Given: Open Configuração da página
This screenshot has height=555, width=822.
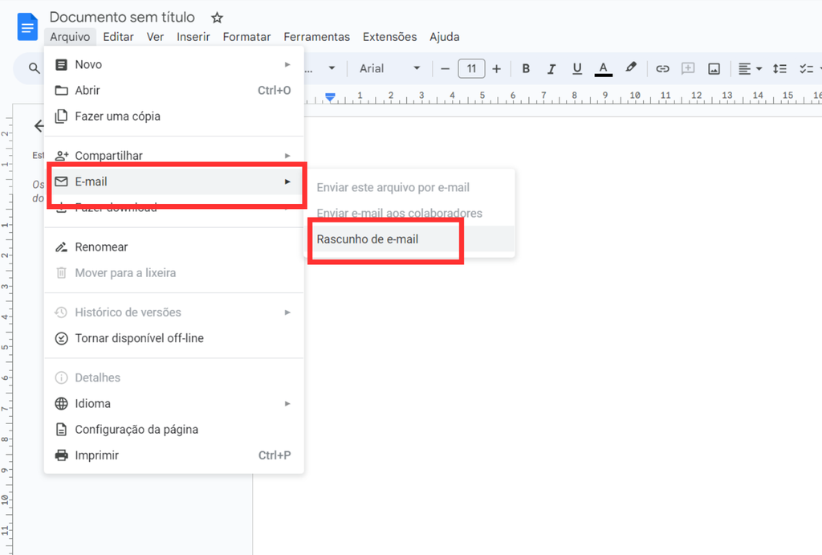Looking at the screenshot, I should click(x=174, y=429).
